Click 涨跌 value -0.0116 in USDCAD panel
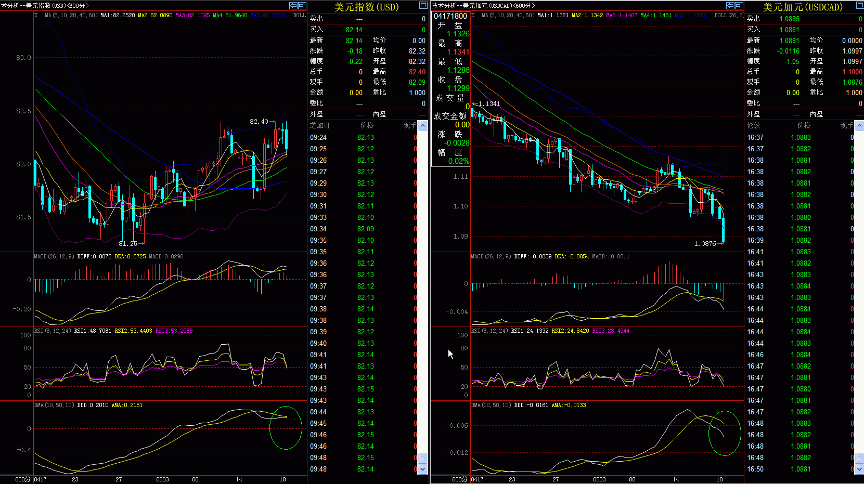Screen dimensions: 864x484 point(789,51)
